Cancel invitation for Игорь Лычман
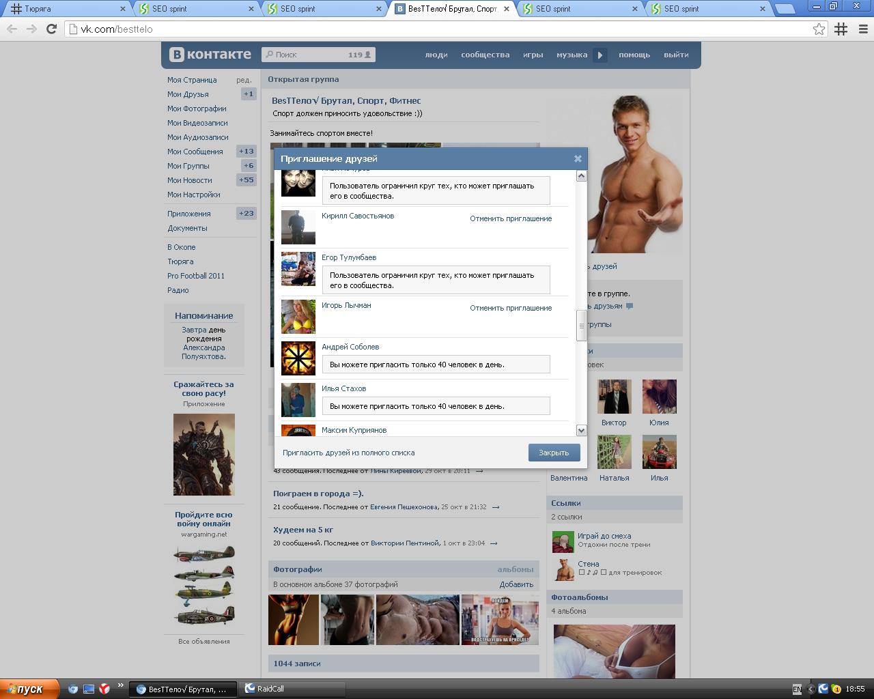 point(511,308)
